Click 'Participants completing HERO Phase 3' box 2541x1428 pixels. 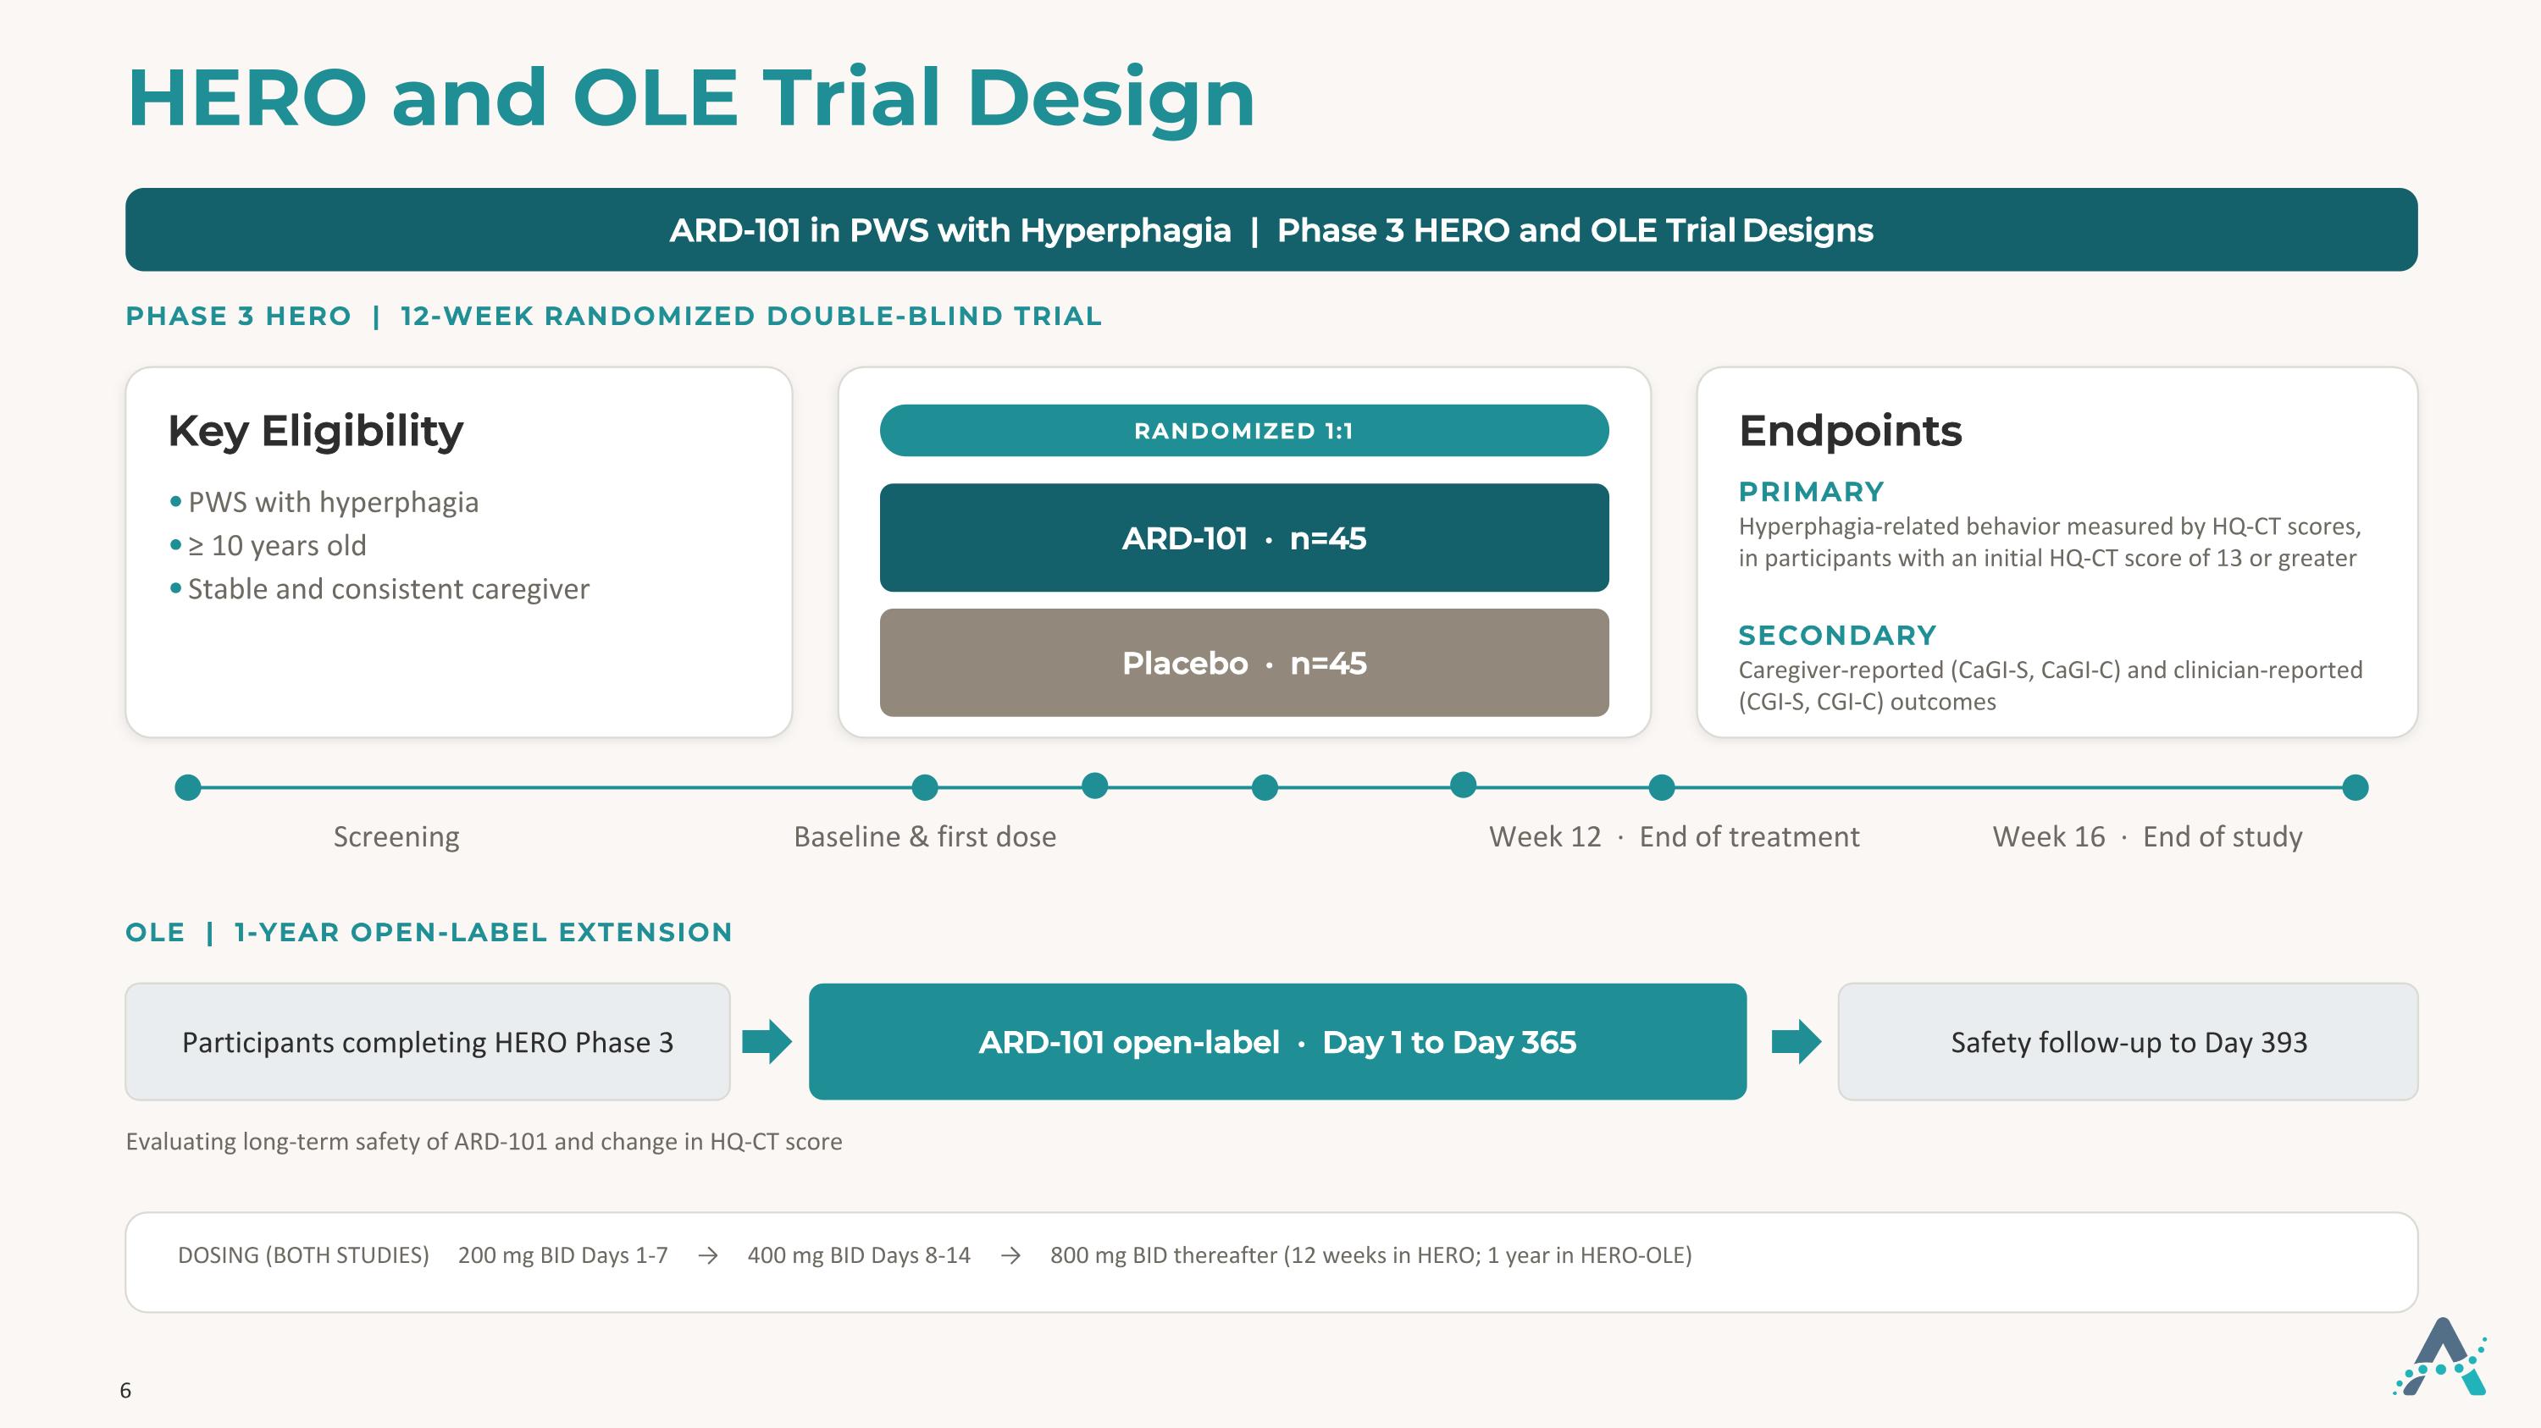point(427,1042)
